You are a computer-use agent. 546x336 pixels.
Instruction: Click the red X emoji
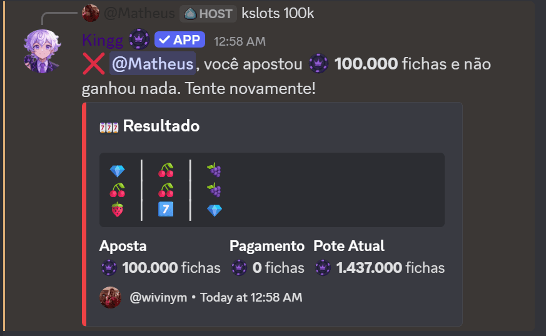[x=93, y=64]
